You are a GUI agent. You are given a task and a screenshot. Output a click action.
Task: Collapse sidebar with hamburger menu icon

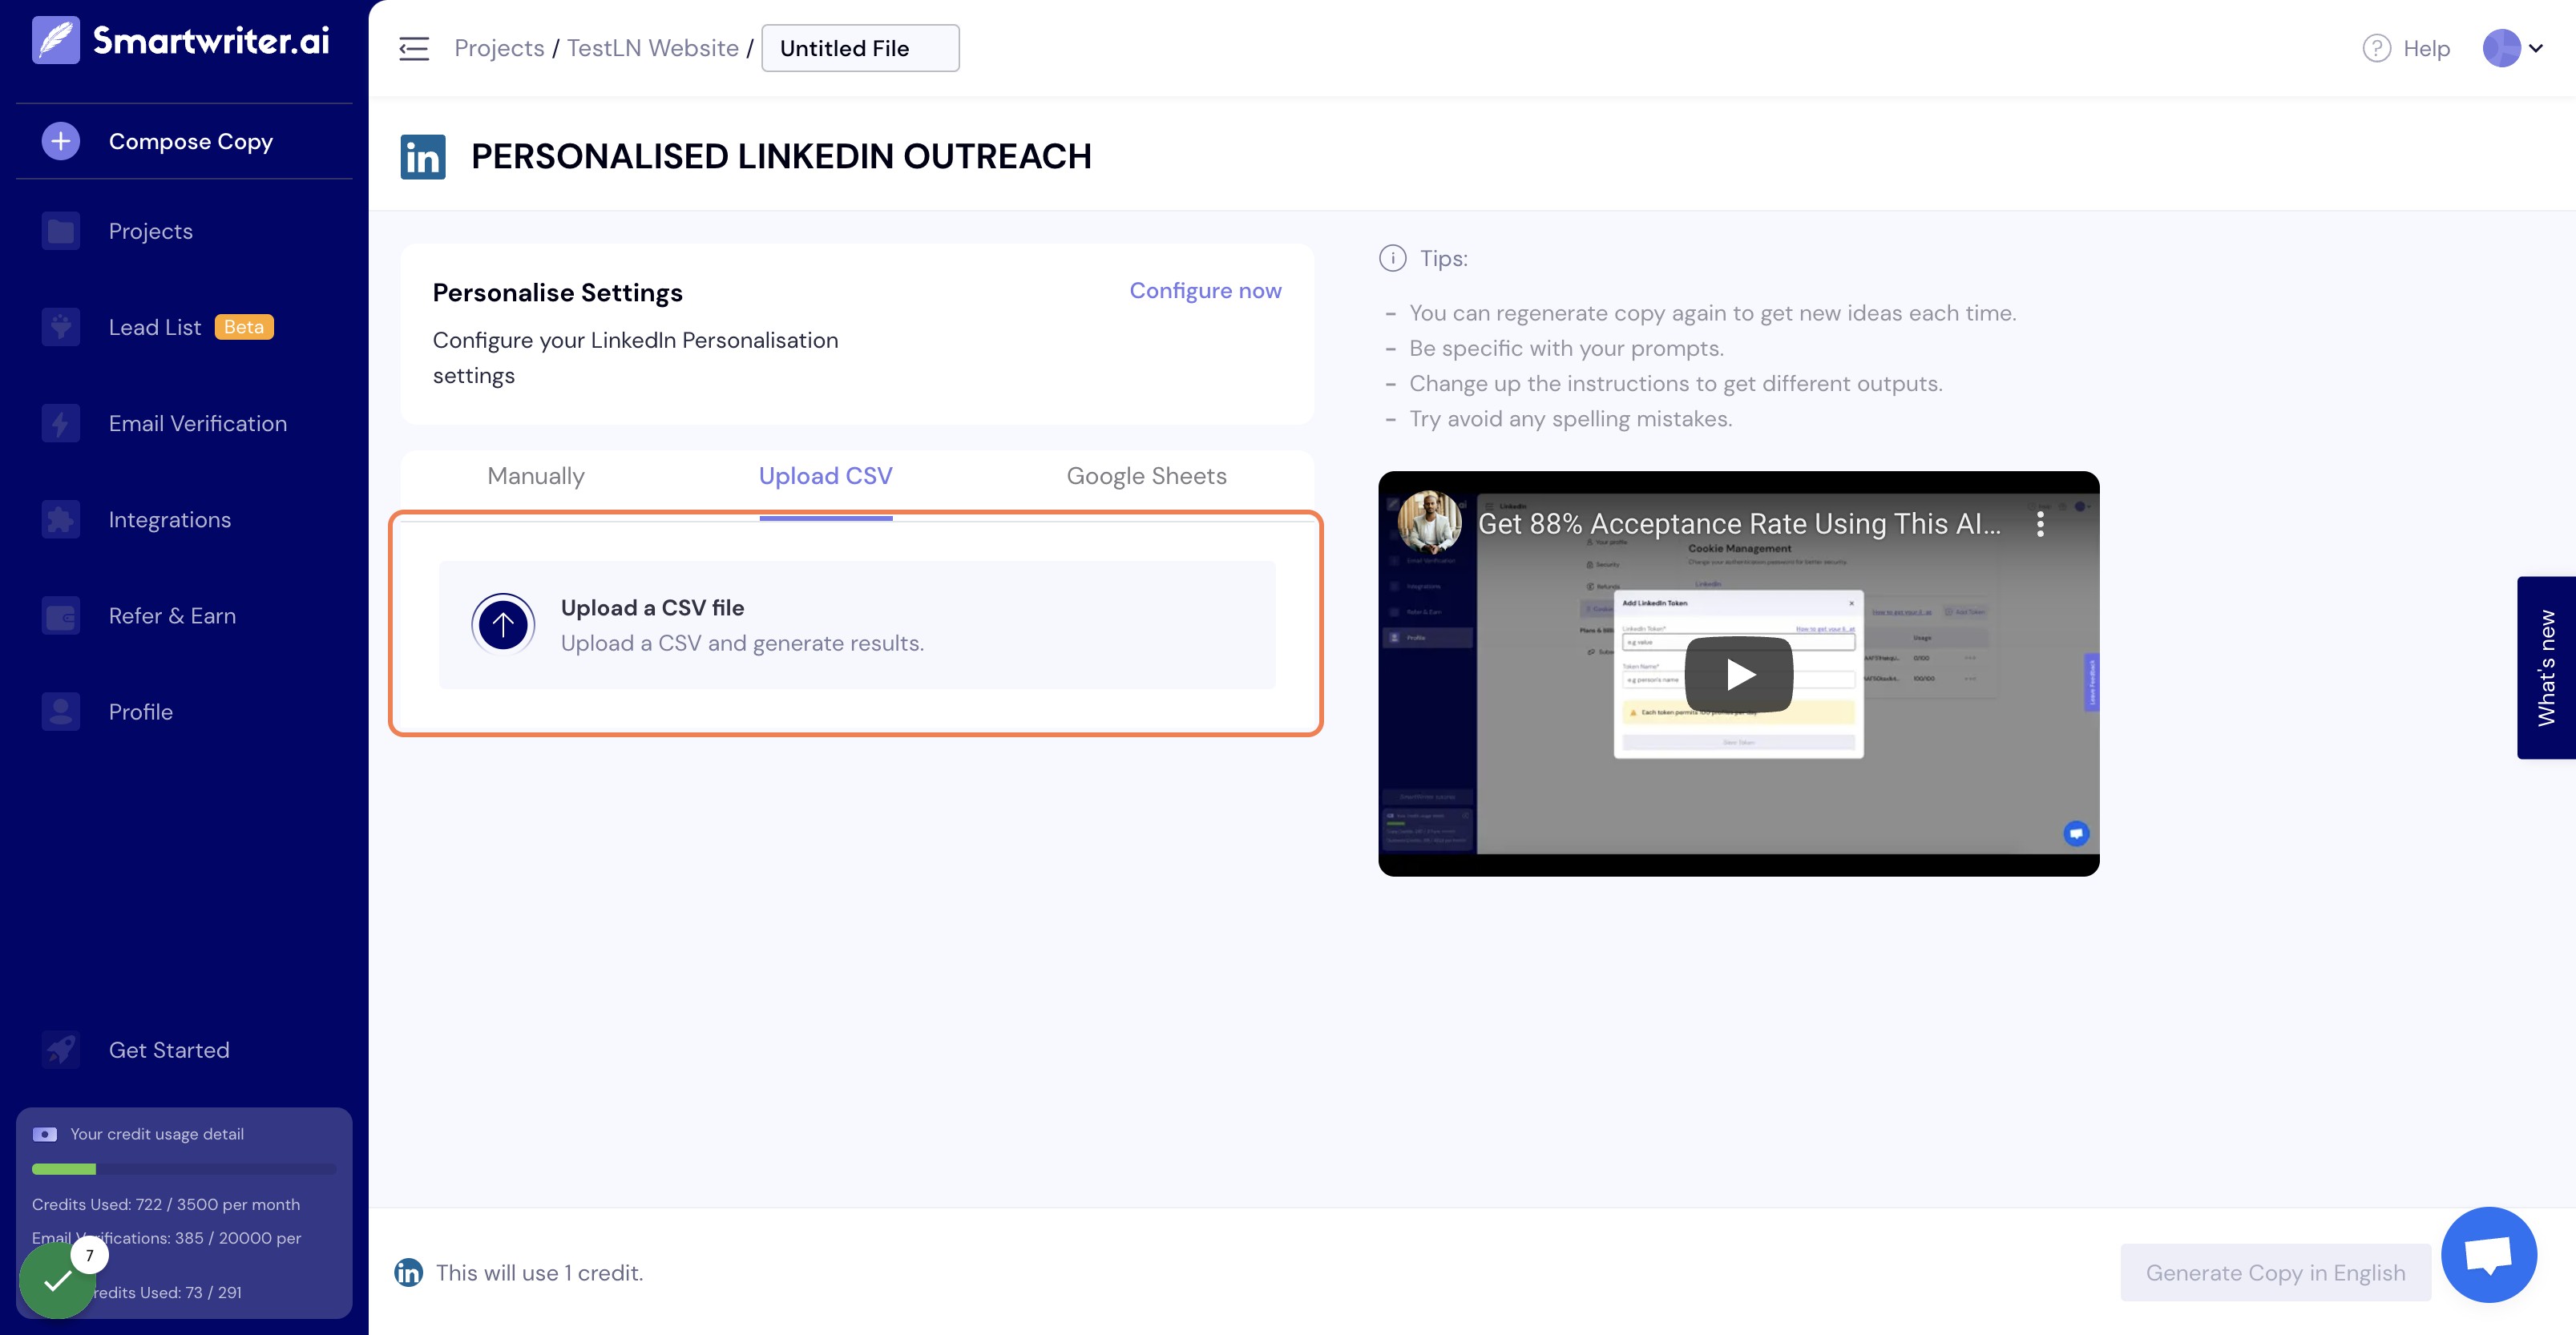414,48
